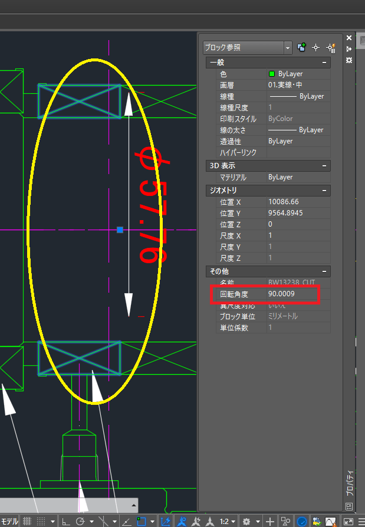
Task: Open object snap dropdown arrow
Action: 152,522
